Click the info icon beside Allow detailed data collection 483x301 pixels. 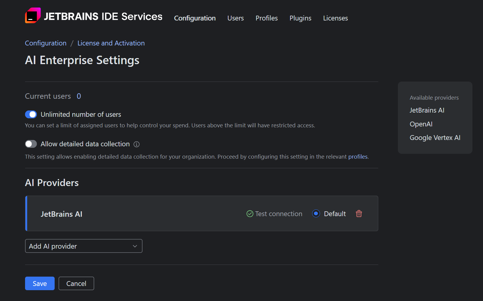pyautogui.click(x=136, y=144)
